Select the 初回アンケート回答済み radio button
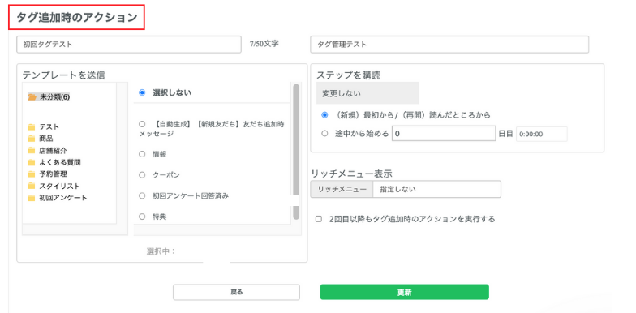 (x=142, y=196)
